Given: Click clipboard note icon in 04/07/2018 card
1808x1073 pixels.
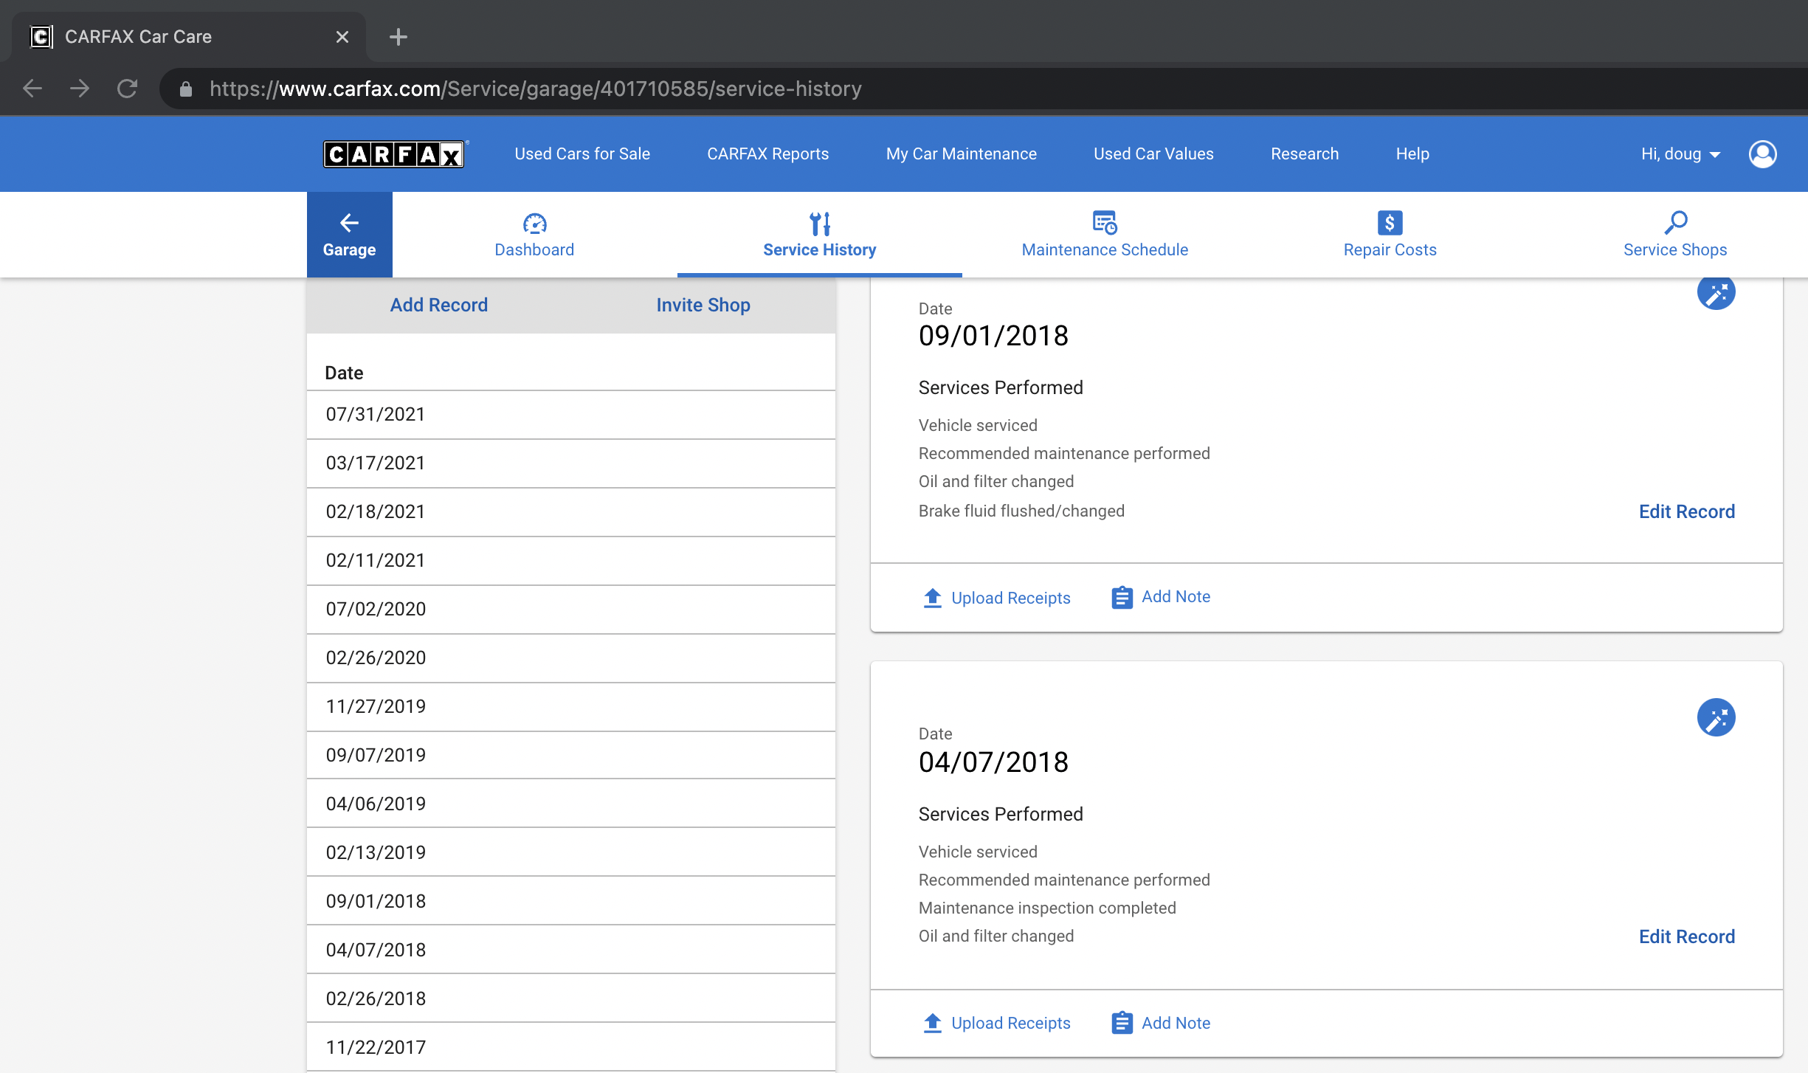Looking at the screenshot, I should pyautogui.click(x=1122, y=1023).
